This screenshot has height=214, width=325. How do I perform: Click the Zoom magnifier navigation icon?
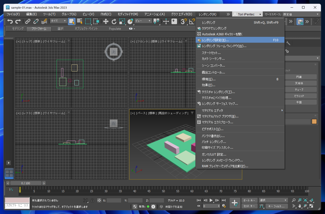click(x=293, y=200)
